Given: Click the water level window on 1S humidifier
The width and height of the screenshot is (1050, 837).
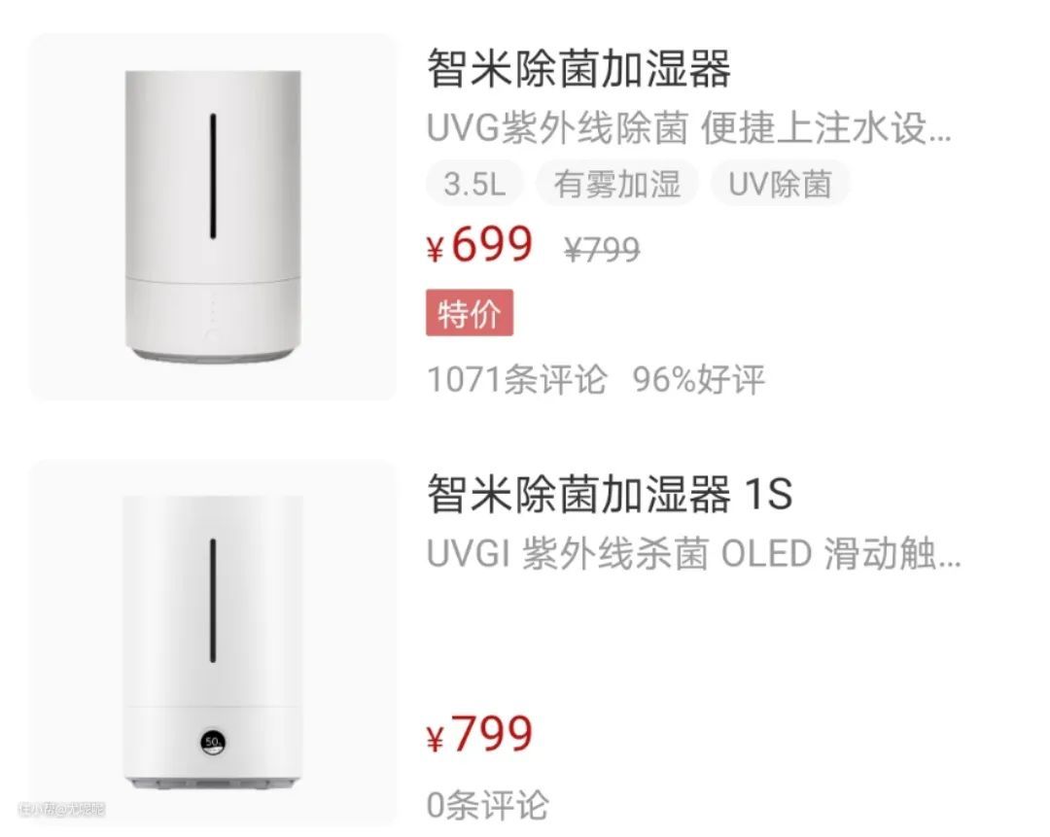Looking at the screenshot, I should pos(213,601).
